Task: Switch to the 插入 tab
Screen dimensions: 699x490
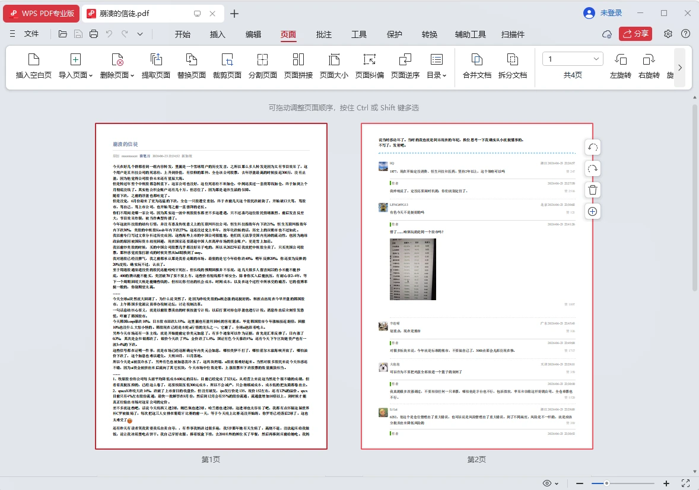Action: tap(218, 34)
